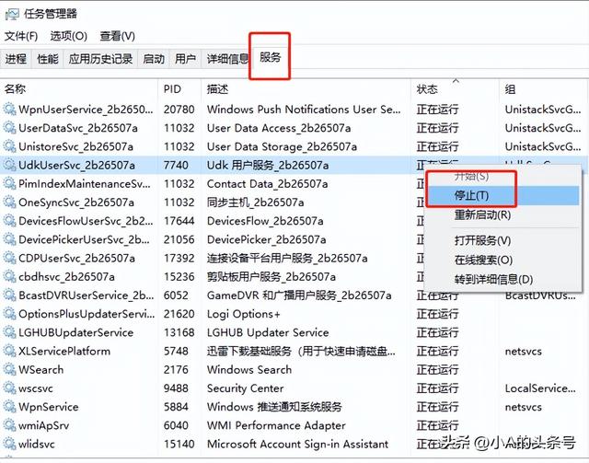This screenshot has width=589, height=463.
Task: Select the wmiApSrv service name
Action: [43, 425]
